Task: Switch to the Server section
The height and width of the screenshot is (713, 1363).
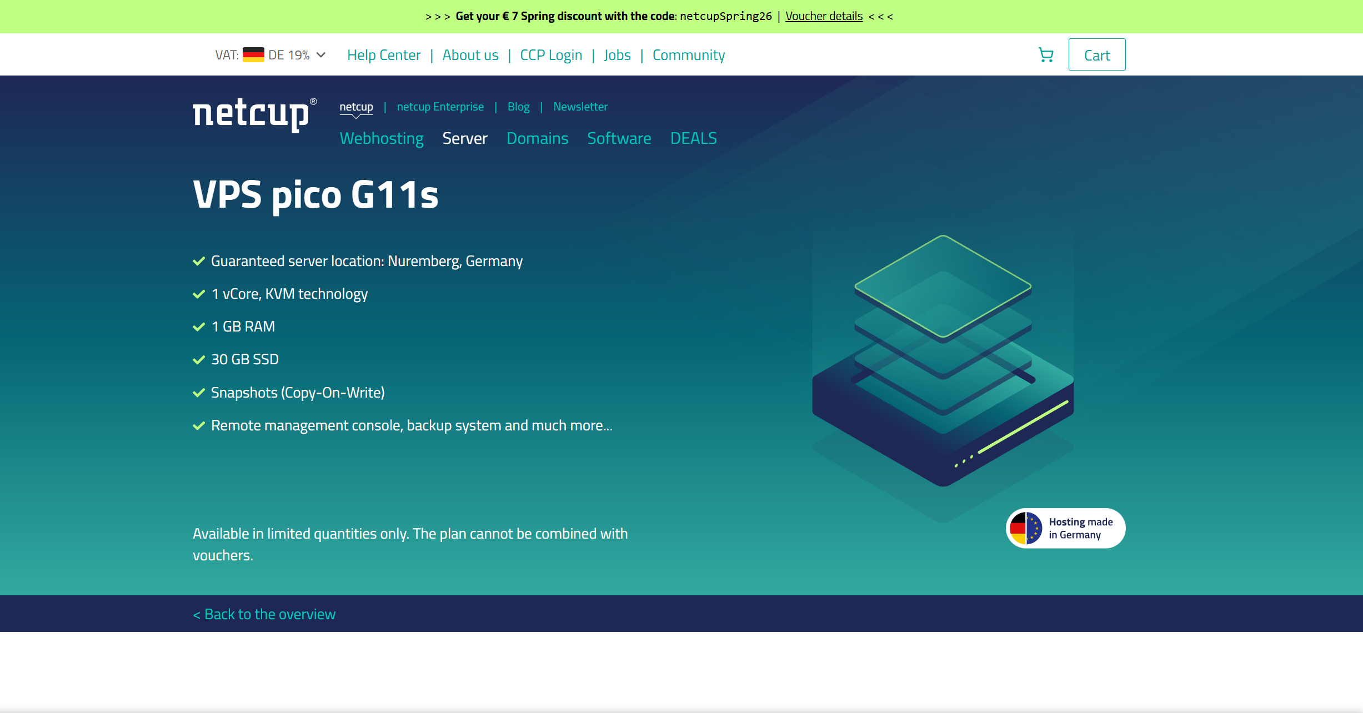Action: click(465, 138)
